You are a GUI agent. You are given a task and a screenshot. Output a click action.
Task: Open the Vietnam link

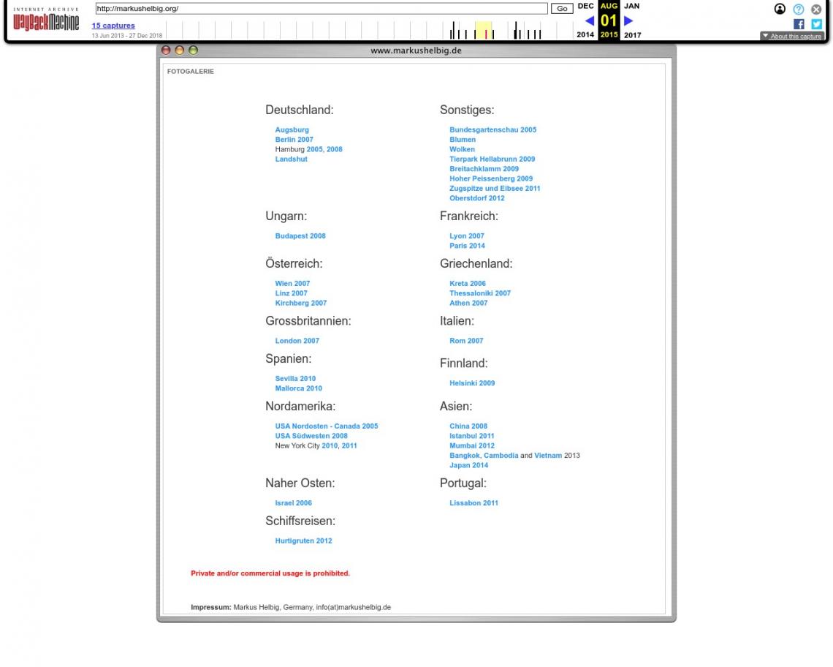coord(548,456)
